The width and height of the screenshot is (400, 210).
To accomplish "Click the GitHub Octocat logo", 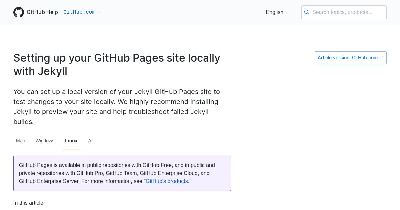I will [x=19, y=12].
